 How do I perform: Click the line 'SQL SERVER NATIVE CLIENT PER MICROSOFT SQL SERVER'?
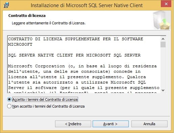coord(74,55)
